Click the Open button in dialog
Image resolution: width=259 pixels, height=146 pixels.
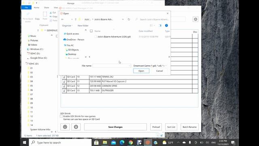tap(141, 71)
